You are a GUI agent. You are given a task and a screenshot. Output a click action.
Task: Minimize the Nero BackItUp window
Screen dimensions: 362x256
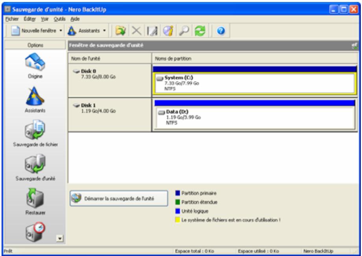click(x=334, y=9)
